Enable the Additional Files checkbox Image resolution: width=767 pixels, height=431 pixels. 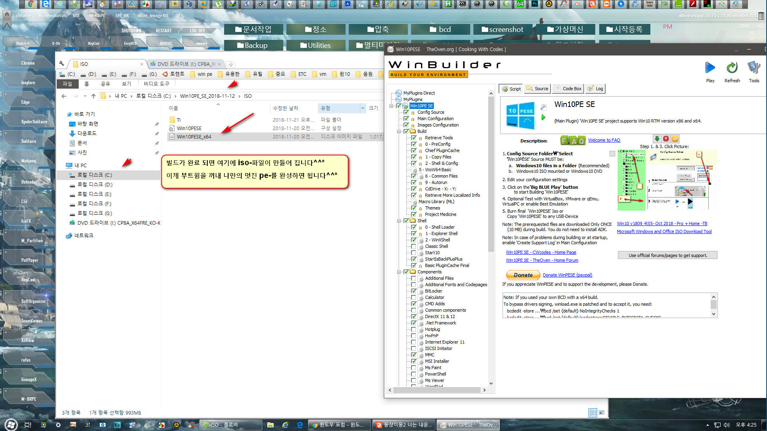(414, 278)
